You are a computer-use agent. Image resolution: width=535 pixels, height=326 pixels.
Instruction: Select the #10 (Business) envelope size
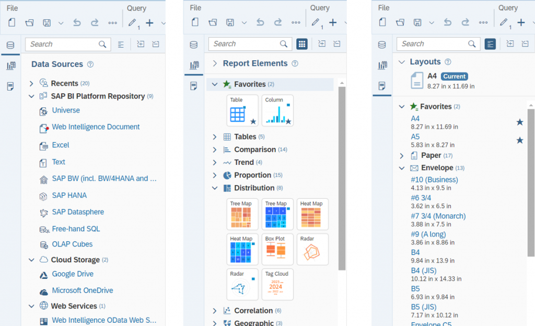434,179
